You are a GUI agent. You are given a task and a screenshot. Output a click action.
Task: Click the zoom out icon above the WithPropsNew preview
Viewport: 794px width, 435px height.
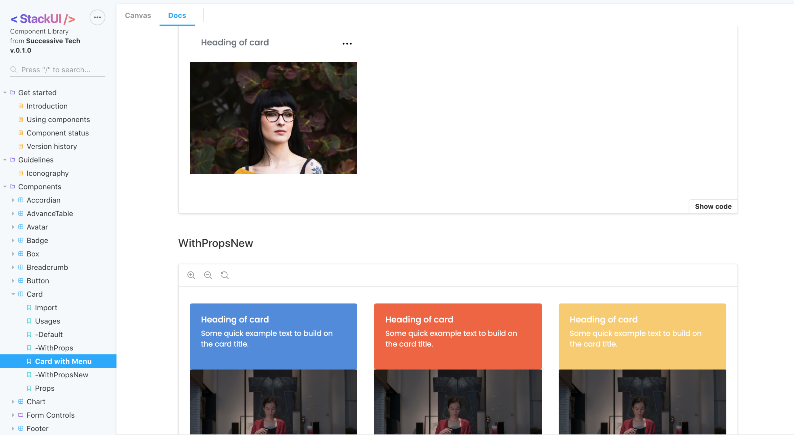[x=208, y=275]
